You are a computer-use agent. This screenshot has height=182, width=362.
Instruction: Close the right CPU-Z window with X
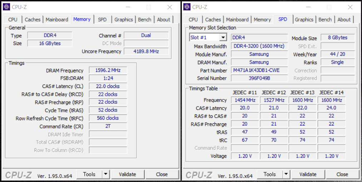point(350,7)
